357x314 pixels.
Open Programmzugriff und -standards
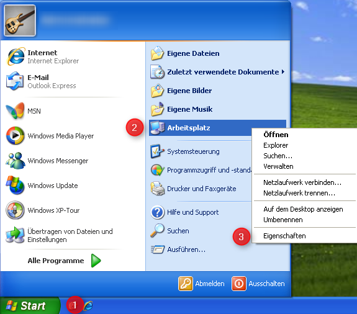pyautogui.click(x=201, y=170)
